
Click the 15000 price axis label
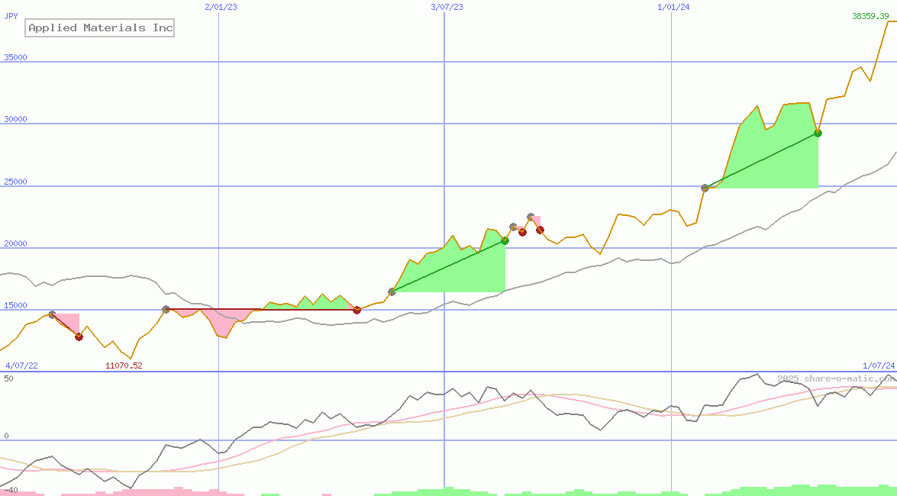[15, 305]
